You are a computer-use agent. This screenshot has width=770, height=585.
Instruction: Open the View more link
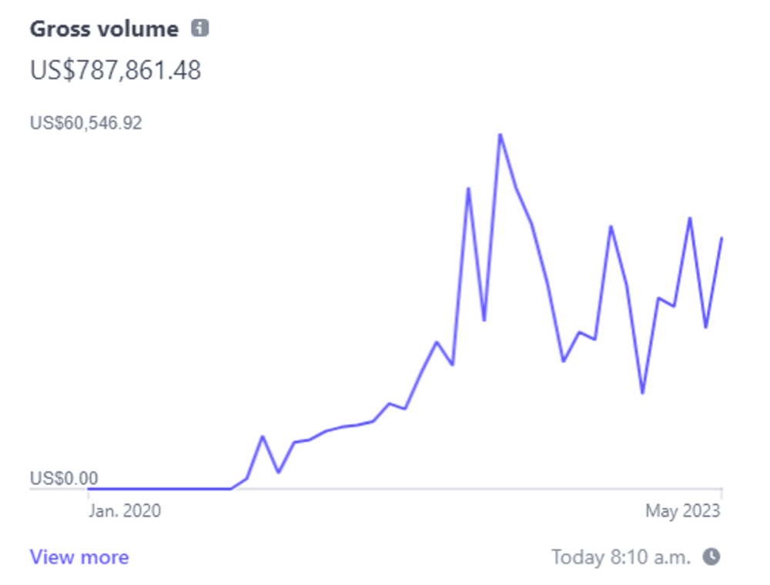click(x=79, y=557)
